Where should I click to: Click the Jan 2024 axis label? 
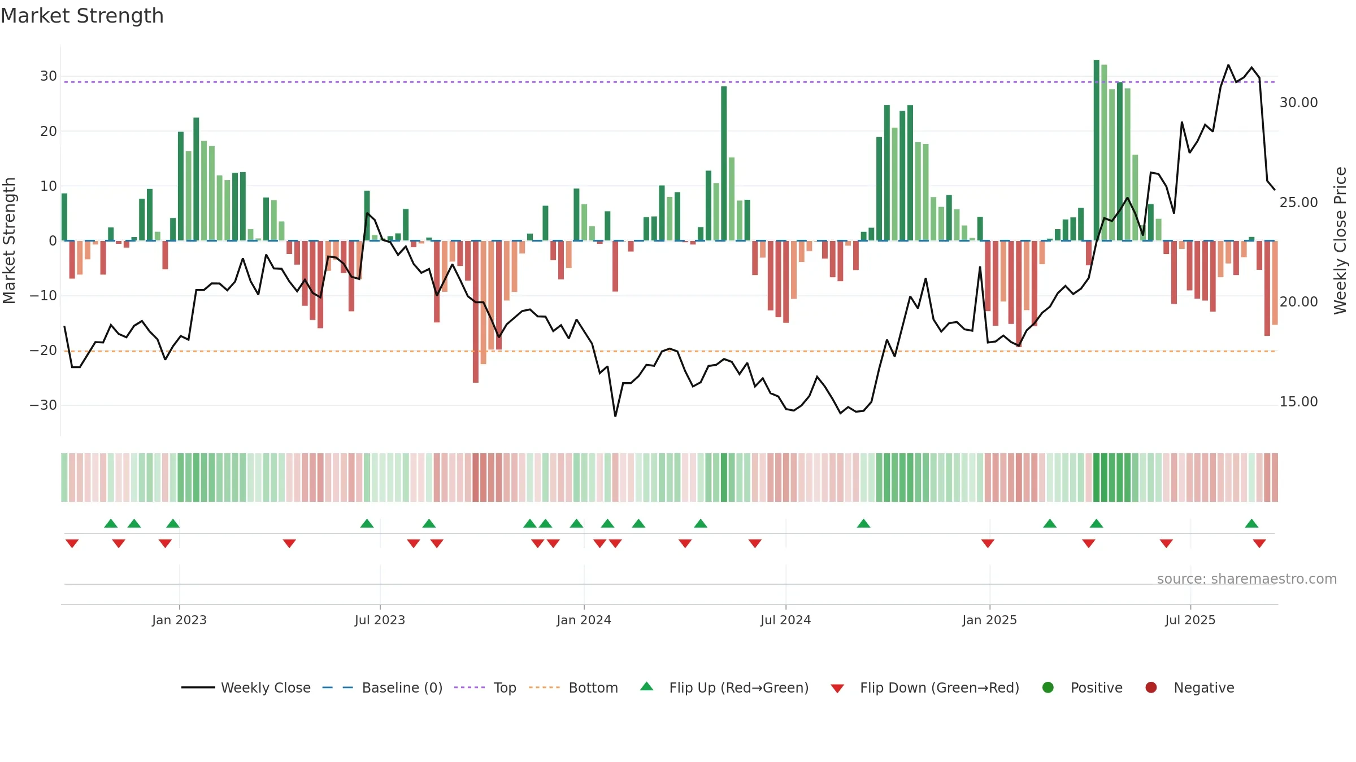tap(584, 620)
